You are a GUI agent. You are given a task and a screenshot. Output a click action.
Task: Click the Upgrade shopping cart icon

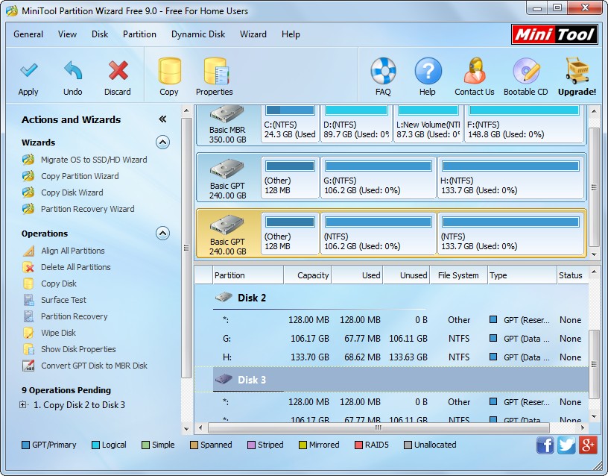pyautogui.click(x=577, y=71)
